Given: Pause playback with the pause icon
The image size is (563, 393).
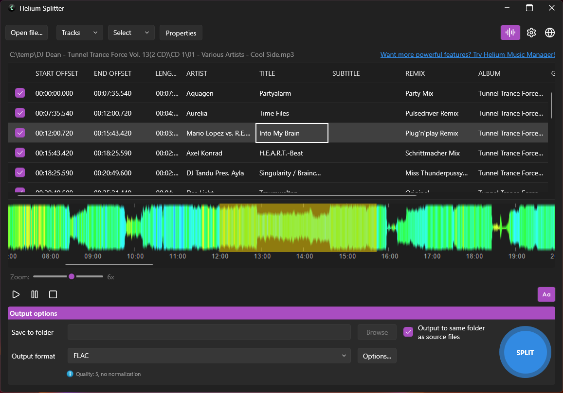Looking at the screenshot, I should click(x=35, y=294).
